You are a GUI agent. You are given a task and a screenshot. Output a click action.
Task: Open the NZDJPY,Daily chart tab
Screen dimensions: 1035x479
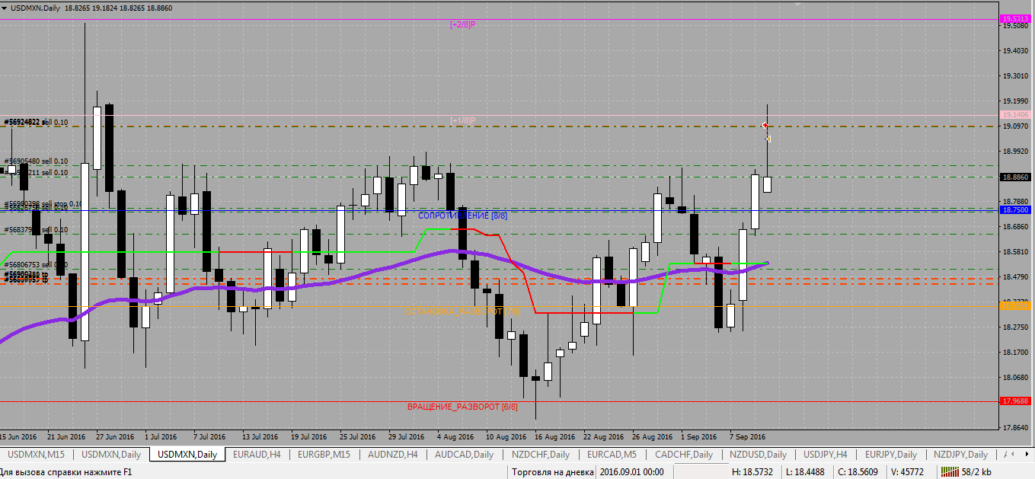[x=960, y=455]
